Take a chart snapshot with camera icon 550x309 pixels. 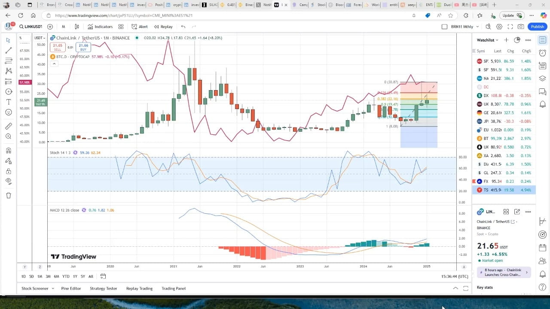pos(521,27)
